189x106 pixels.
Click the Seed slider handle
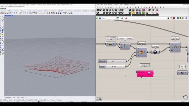[x=113, y=67]
